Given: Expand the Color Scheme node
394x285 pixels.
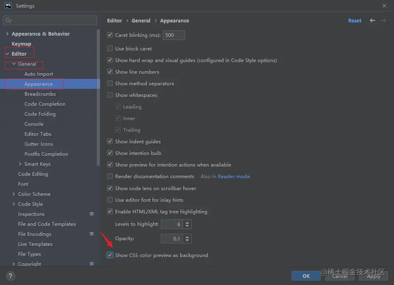Looking at the screenshot, I should (14, 194).
